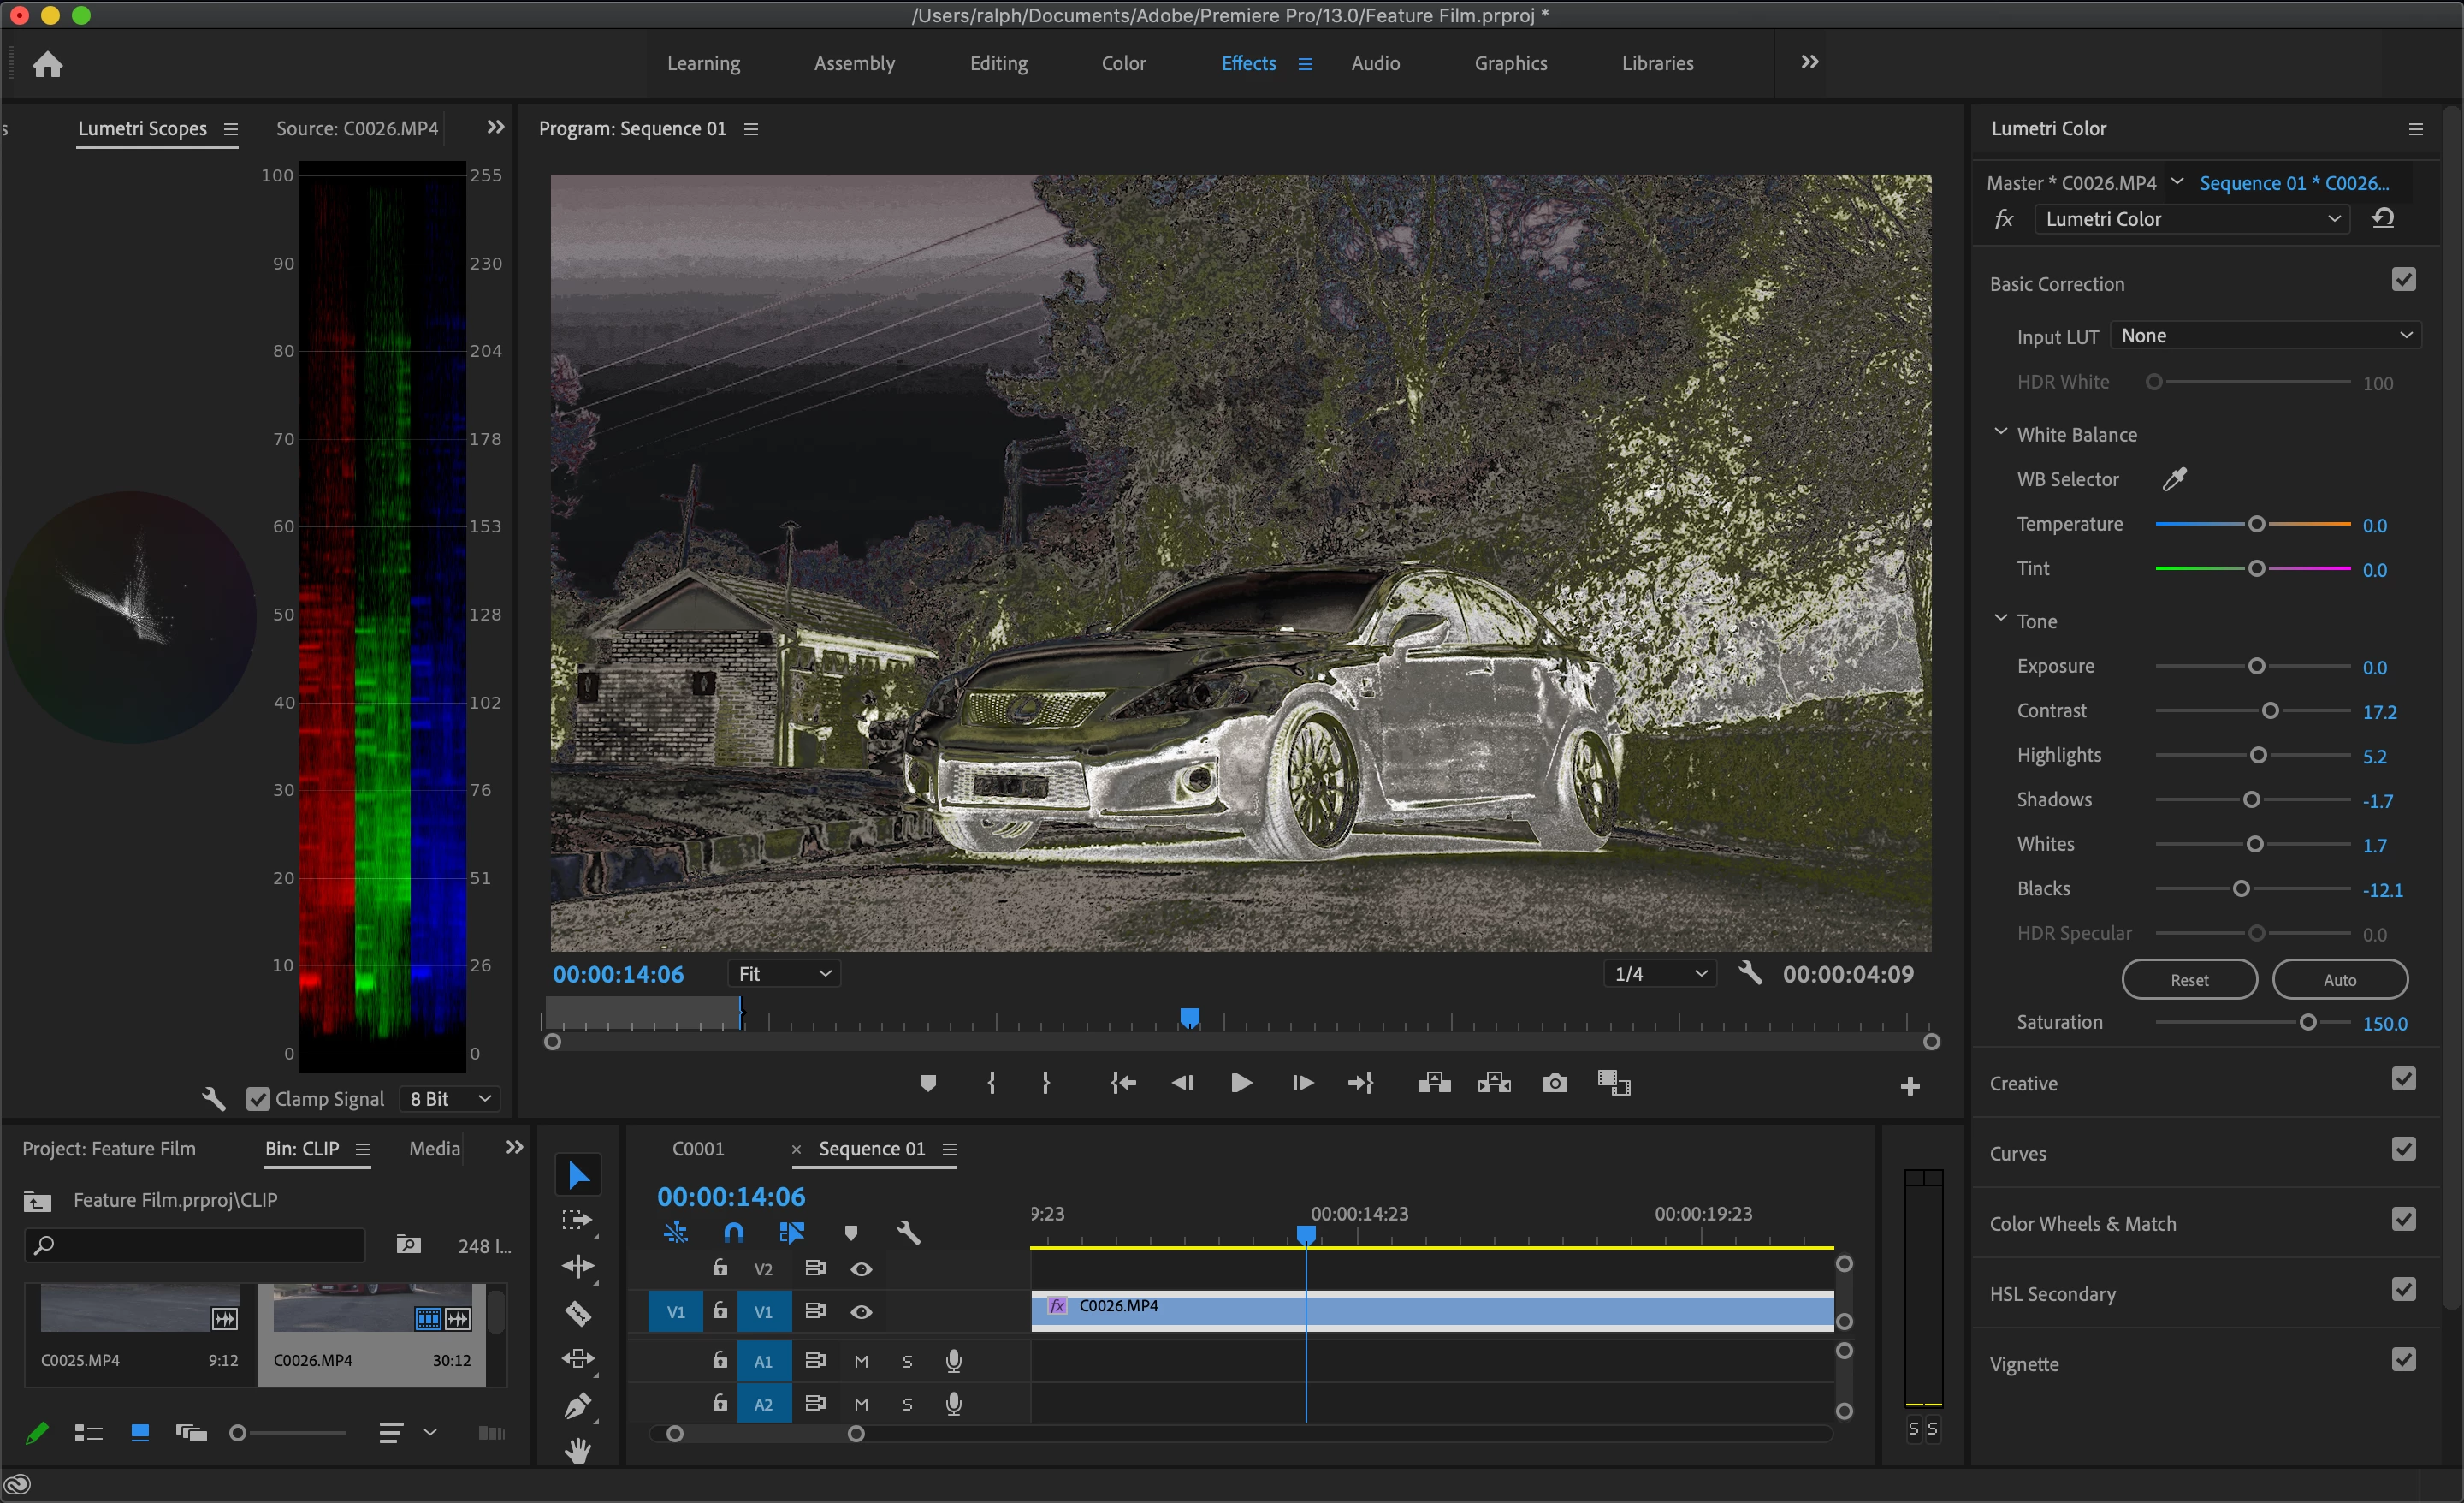Image resolution: width=2464 pixels, height=1503 pixels.
Task: Hide track V1 using eye icon
Action: coord(861,1312)
